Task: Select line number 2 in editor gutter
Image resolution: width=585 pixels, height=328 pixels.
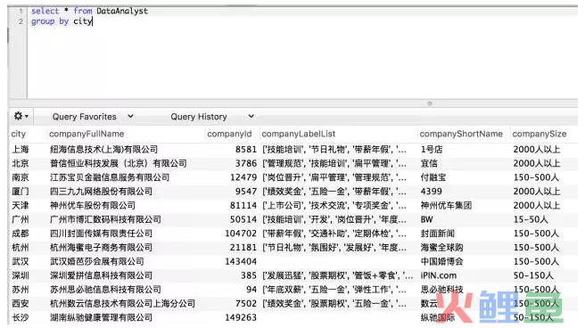Action: [x=21, y=21]
